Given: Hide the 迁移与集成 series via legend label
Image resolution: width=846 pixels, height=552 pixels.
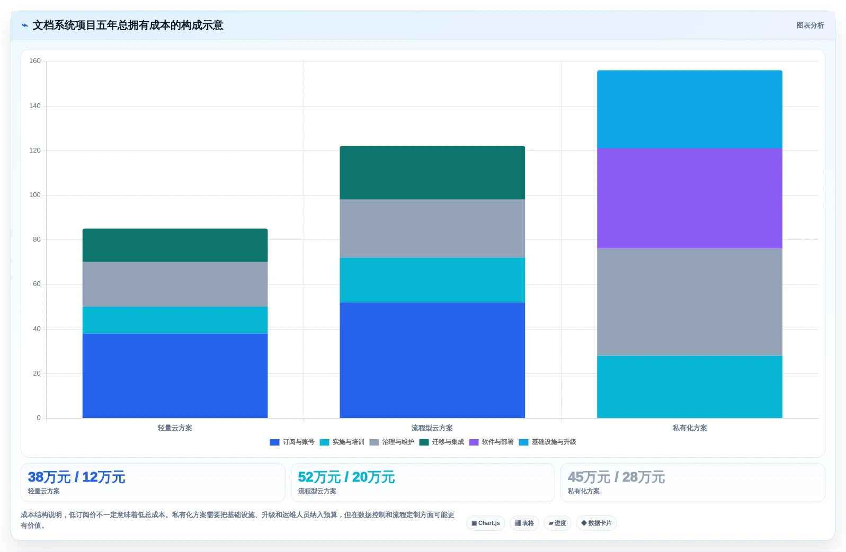Looking at the screenshot, I should coord(448,442).
